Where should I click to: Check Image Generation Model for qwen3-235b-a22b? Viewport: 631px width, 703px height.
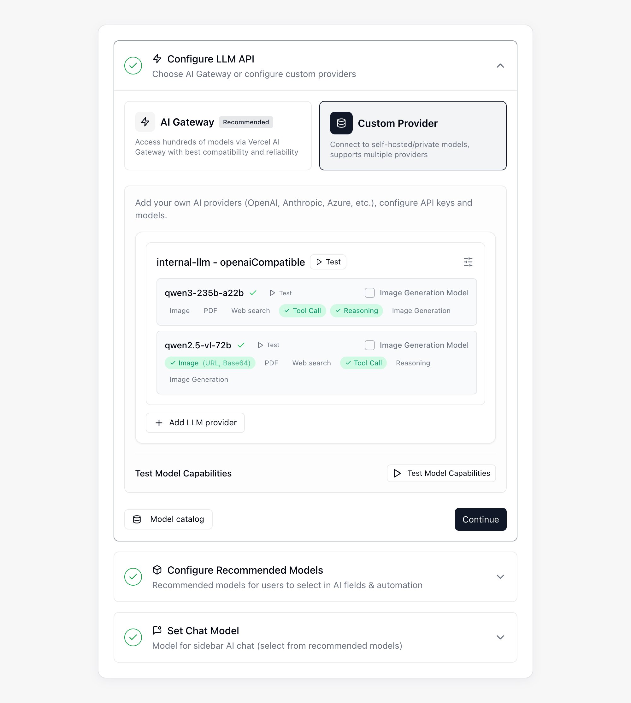click(x=369, y=292)
